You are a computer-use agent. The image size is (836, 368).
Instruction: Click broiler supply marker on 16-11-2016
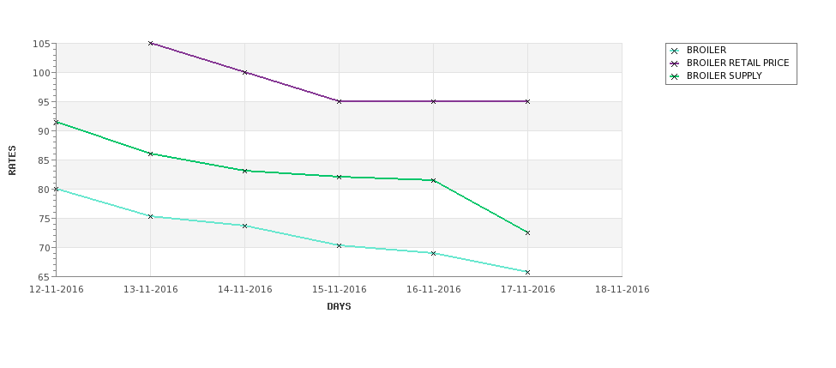pos(434,180)
